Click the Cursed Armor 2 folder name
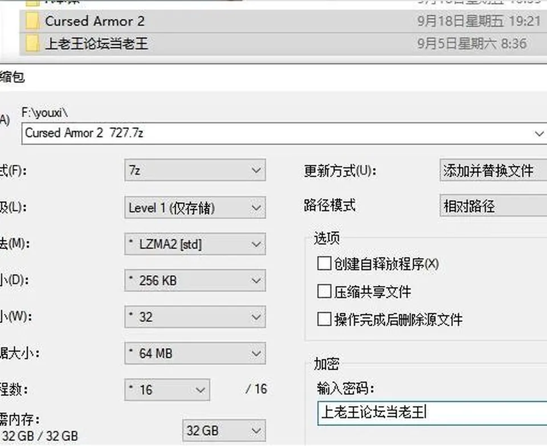Image resolution: width=547 pixels, height=446 pixels. pos(95,21)
